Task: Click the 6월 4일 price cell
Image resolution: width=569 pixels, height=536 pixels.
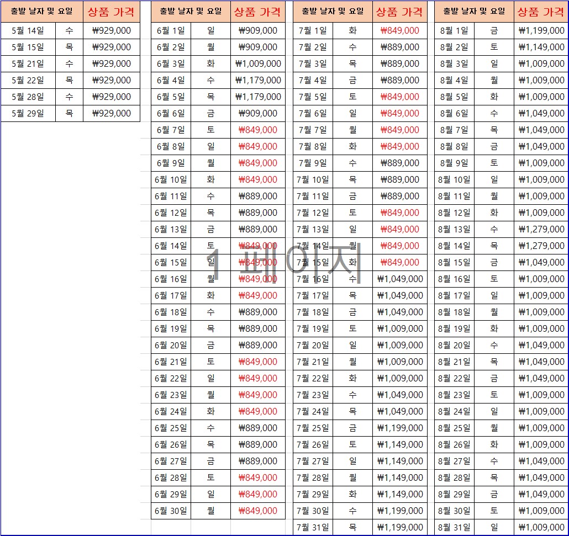Action: tap(258, 80)
